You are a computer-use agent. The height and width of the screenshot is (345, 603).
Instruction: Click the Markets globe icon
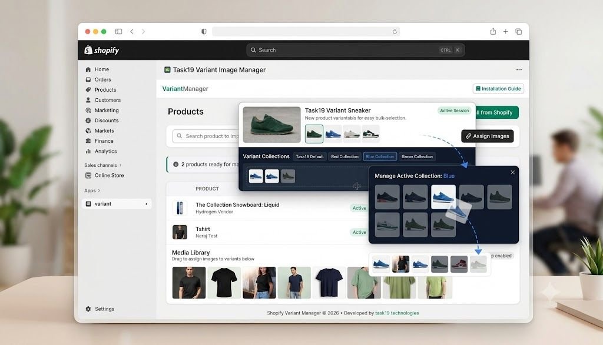[x=88, y=130]
